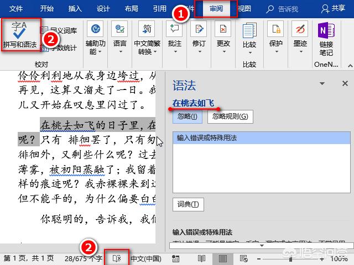This screenshot has width=354, height=265.
Task: Zoom in with the plus button
Action: (x=322, y=259)
